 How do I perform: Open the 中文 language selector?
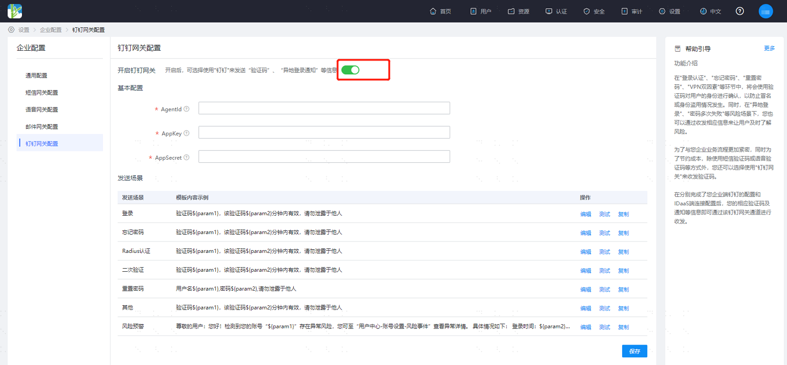click(x=710, y=11)
